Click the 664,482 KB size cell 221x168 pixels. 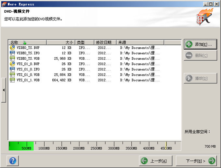pos(62,80)
